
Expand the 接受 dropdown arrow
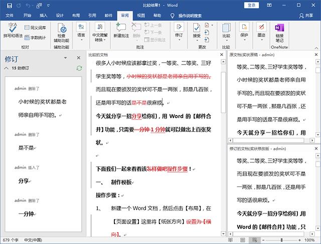197,40
